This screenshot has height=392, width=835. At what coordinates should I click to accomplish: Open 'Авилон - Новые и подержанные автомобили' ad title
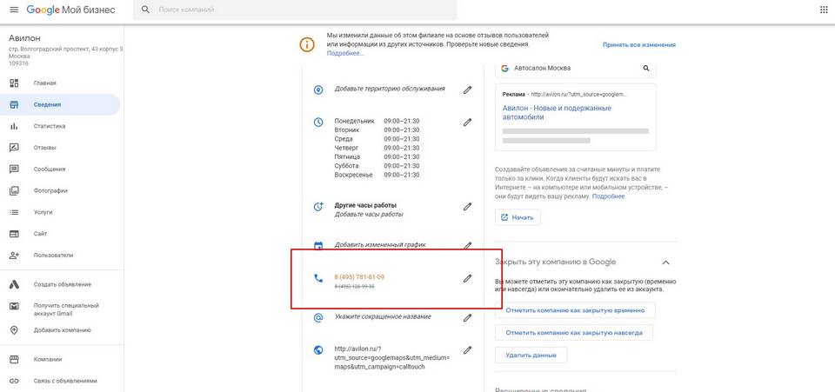tap(557, 112)
